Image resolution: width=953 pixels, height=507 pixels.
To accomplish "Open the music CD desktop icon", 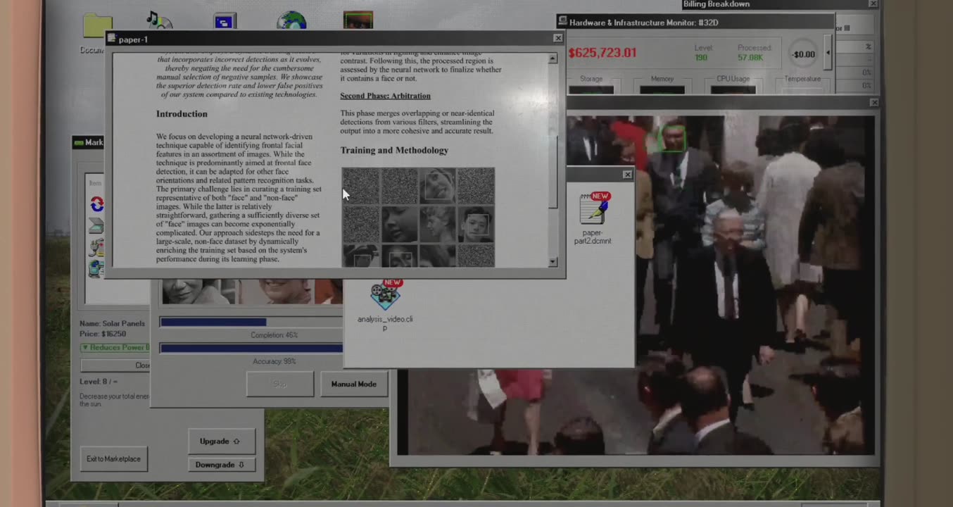I will [x=159, y=20].
